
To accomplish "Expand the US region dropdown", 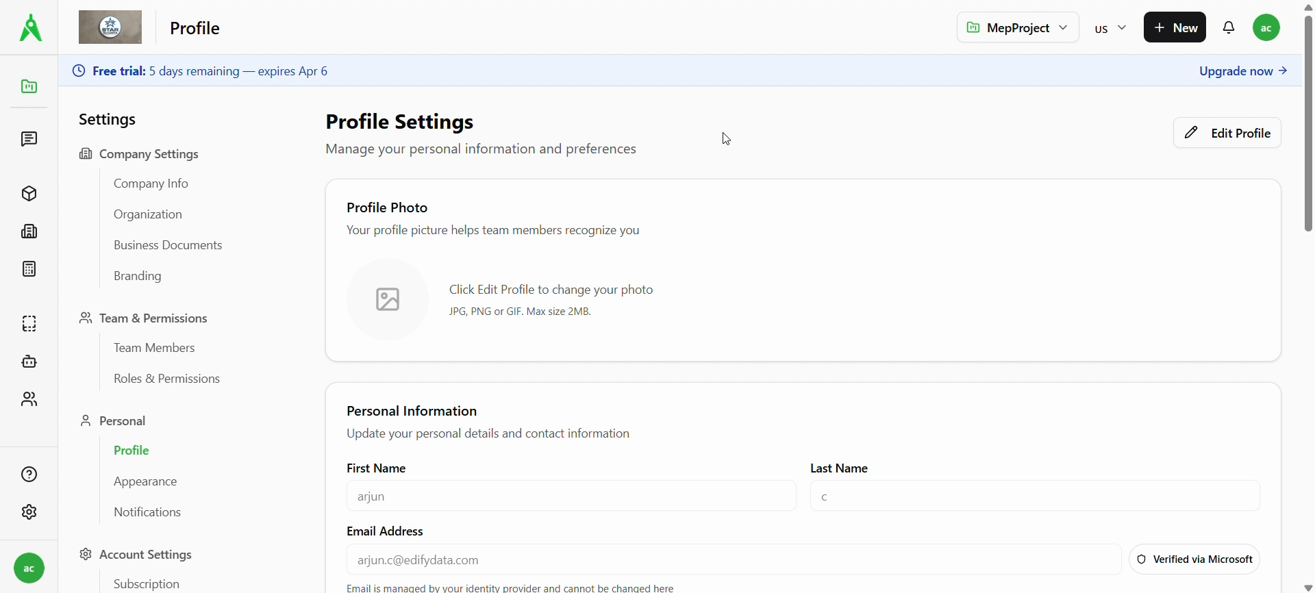I will coord(1110,28).
